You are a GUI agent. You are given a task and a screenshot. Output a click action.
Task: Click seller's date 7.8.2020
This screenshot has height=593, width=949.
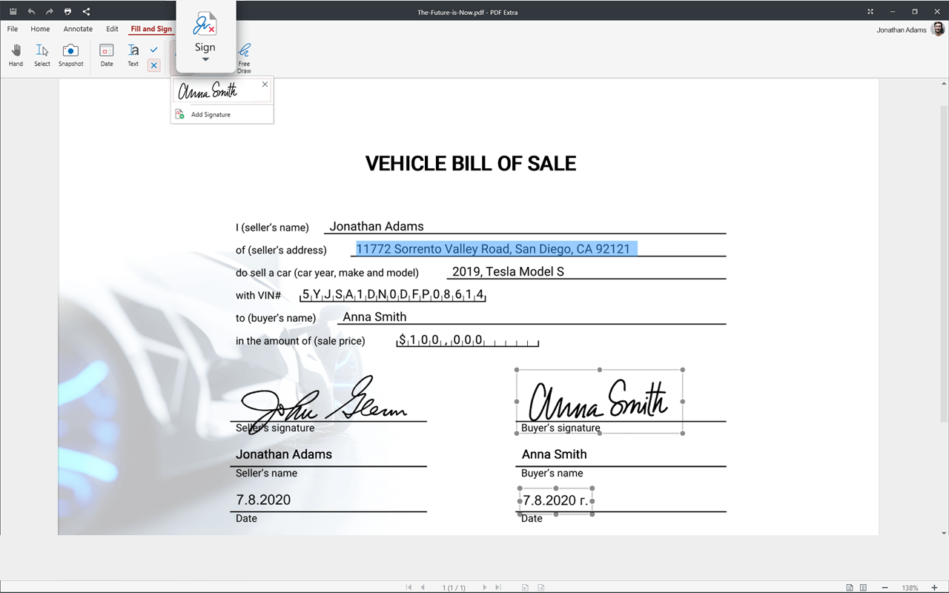[263, 500]
